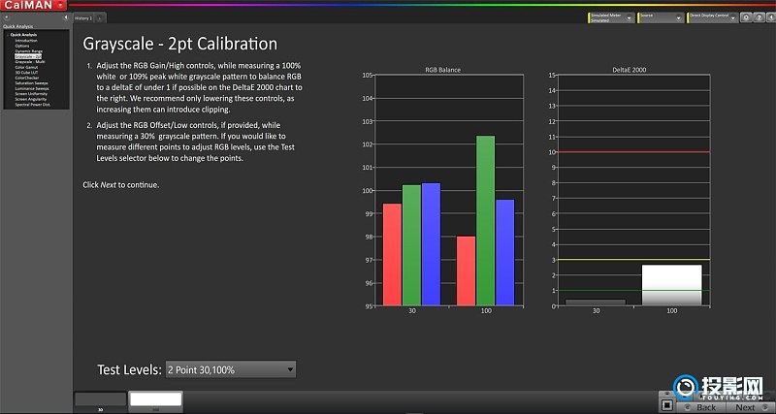Click the white DeltaE bar at 100

(671, 285)
